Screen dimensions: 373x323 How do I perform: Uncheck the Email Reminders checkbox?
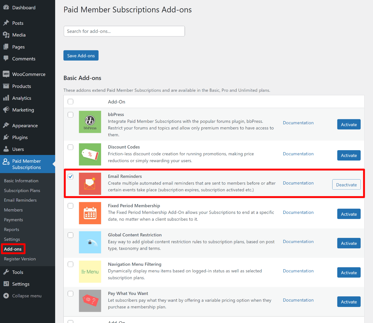pyautogui.click(x=70, y=177)
